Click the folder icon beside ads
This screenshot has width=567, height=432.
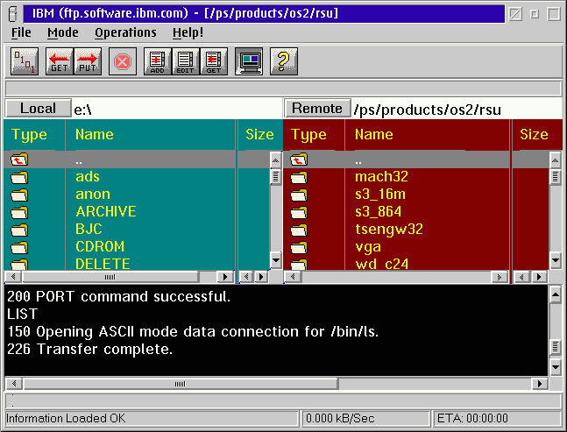pyautogui.click(x=19, y=177)
